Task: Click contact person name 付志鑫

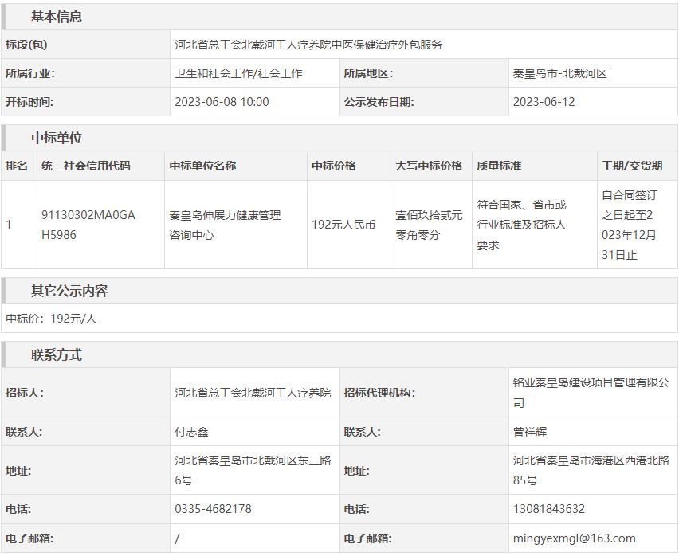Action: point(192,432)
